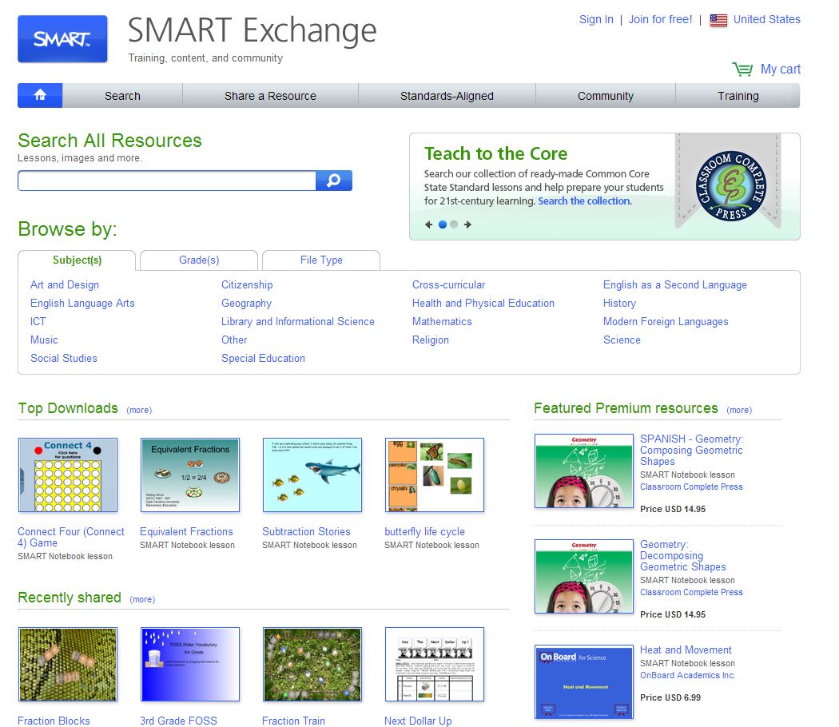Expand more Featured Premium resources
Screen dimensions: 839x727
(738, 410)
